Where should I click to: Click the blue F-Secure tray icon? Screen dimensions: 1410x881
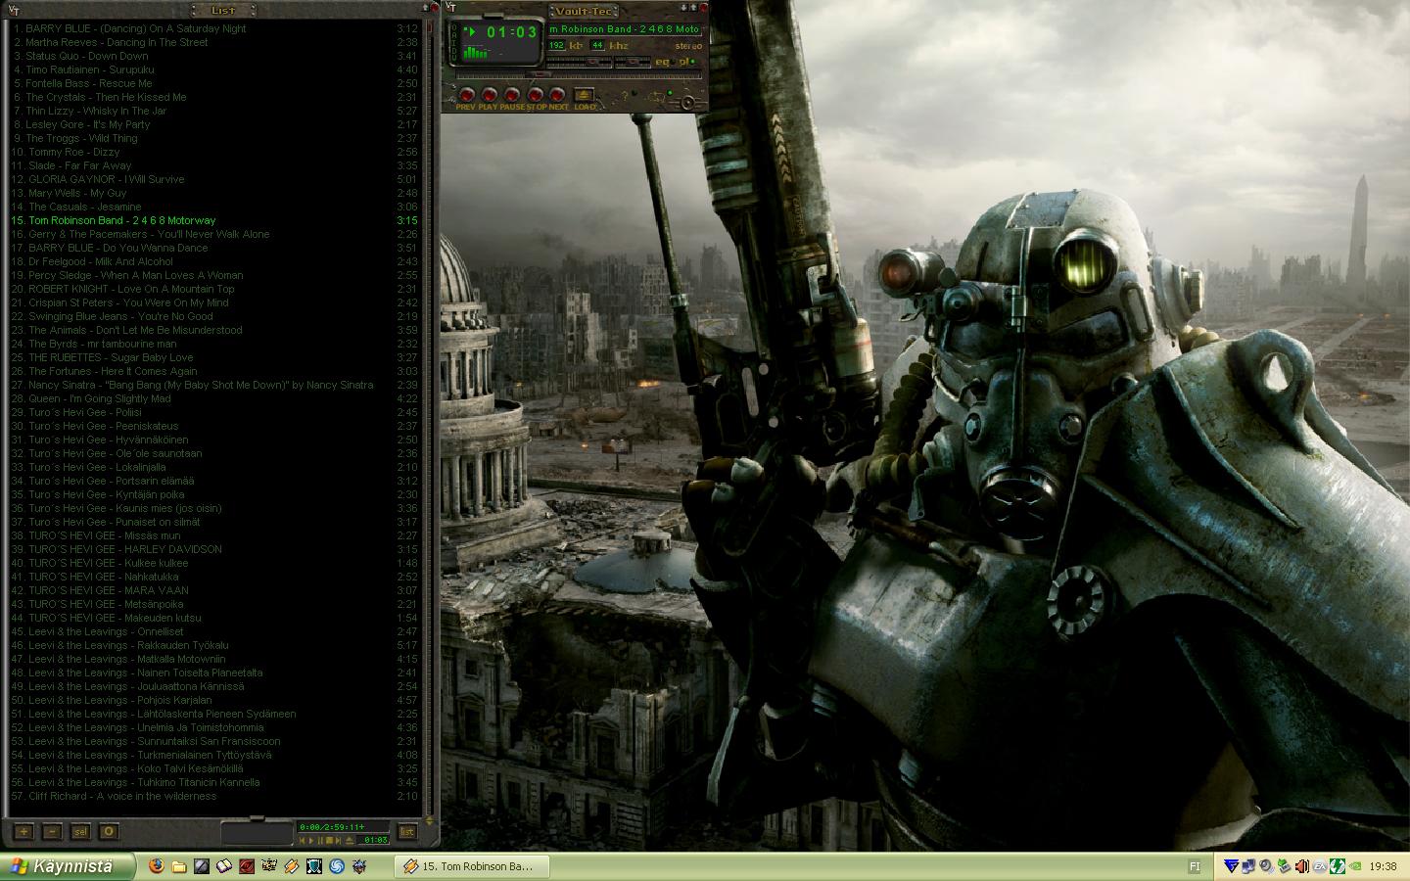[x=1231, y=866]
